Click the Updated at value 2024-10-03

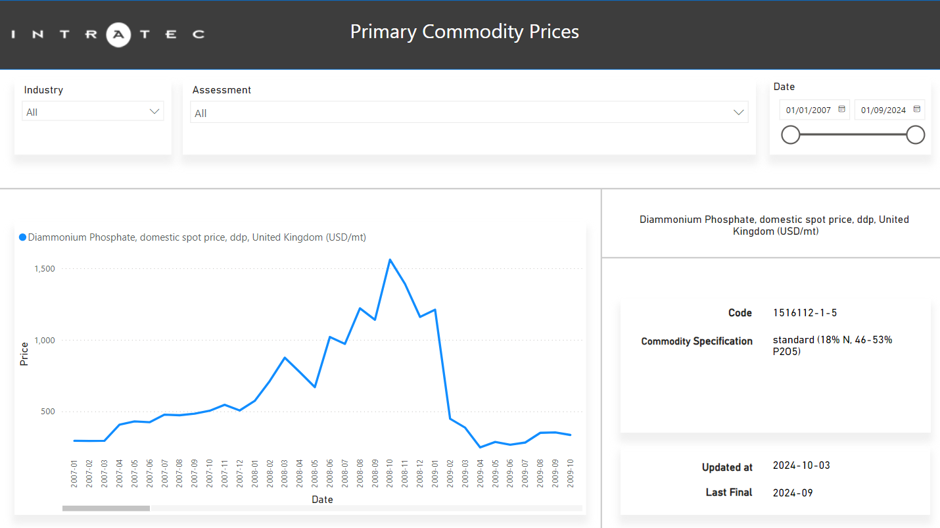pos(801,466)
